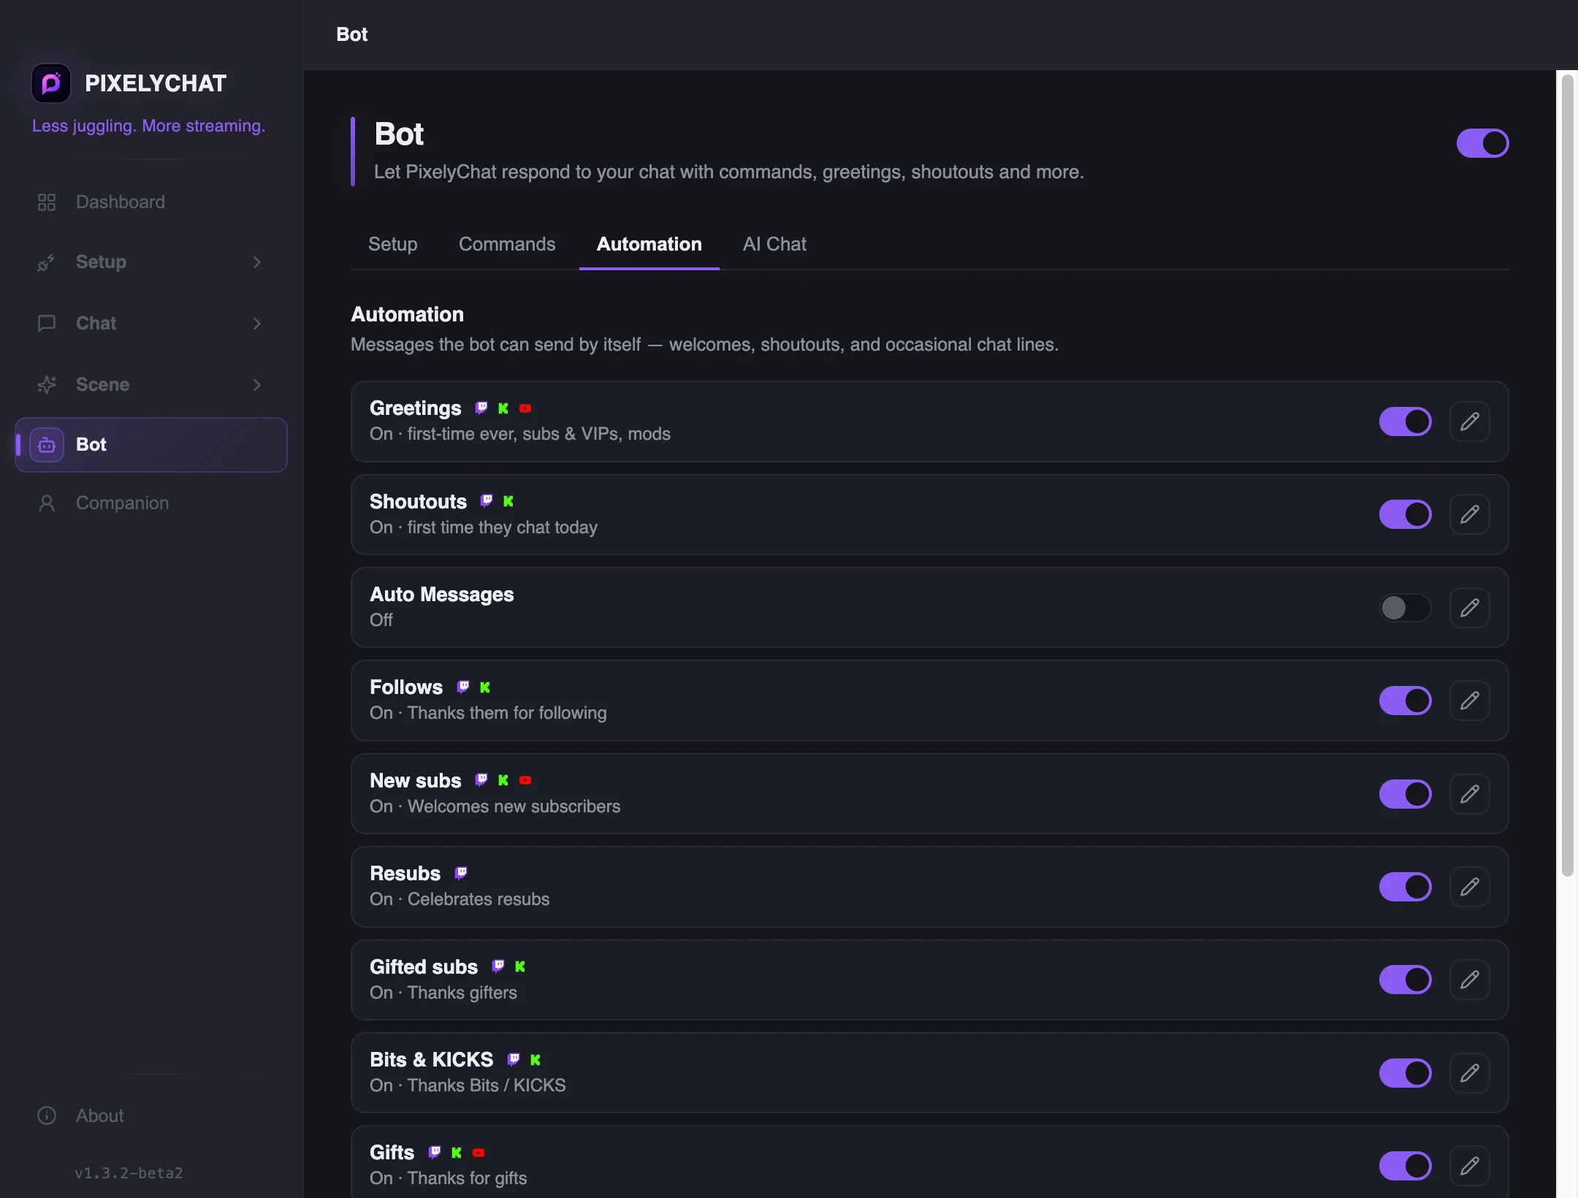Turn off the Gifts toggle
Viewport: 1578px width, 1198px height.
pos(1405,1166)
